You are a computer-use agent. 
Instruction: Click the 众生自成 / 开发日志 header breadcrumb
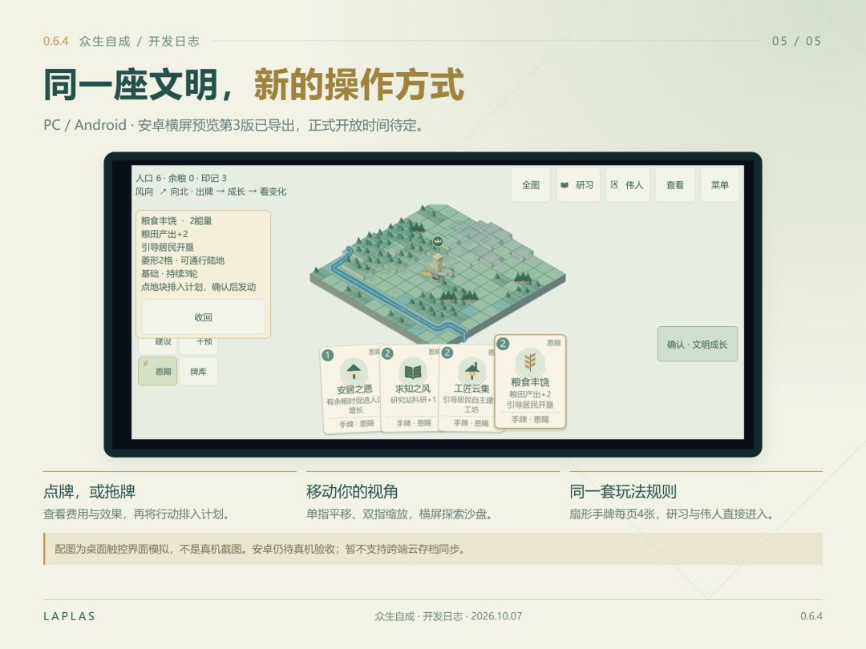coord(140,41)
